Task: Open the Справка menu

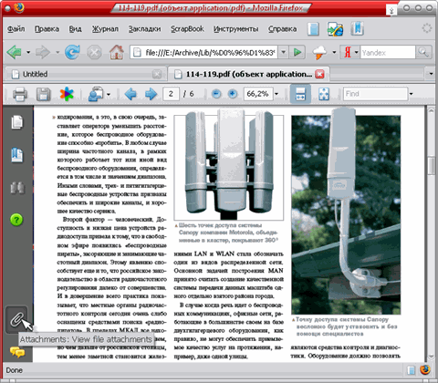Action: click(x=282, y=29)
